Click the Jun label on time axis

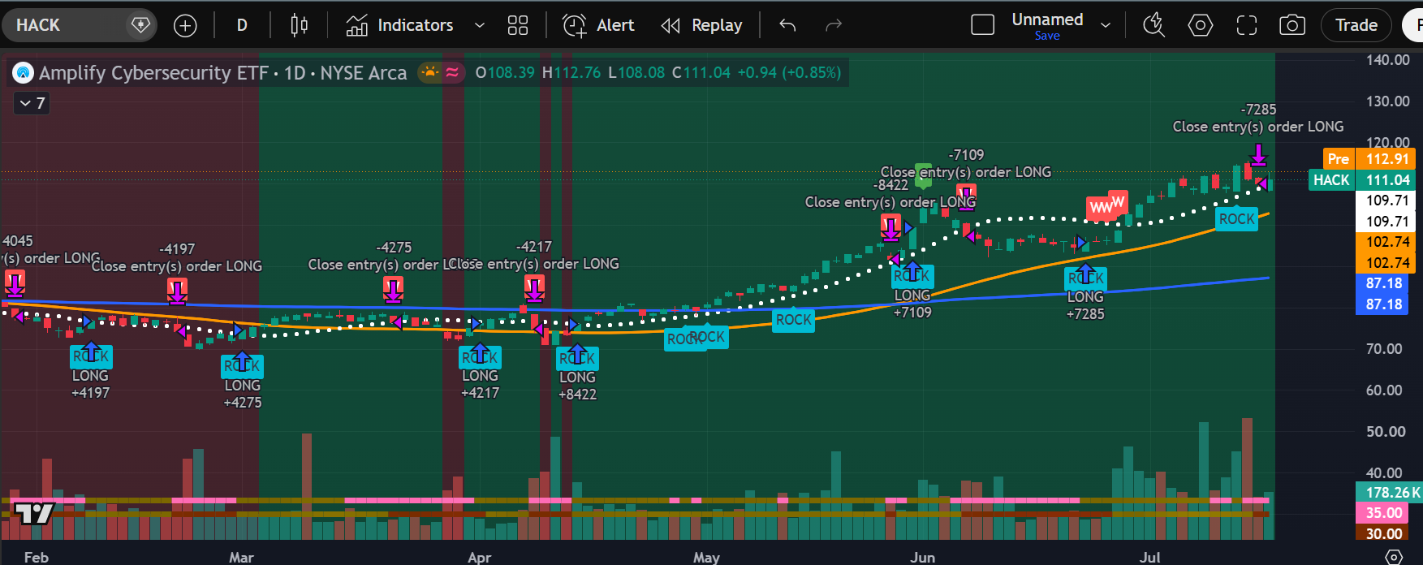pos(923,557)
